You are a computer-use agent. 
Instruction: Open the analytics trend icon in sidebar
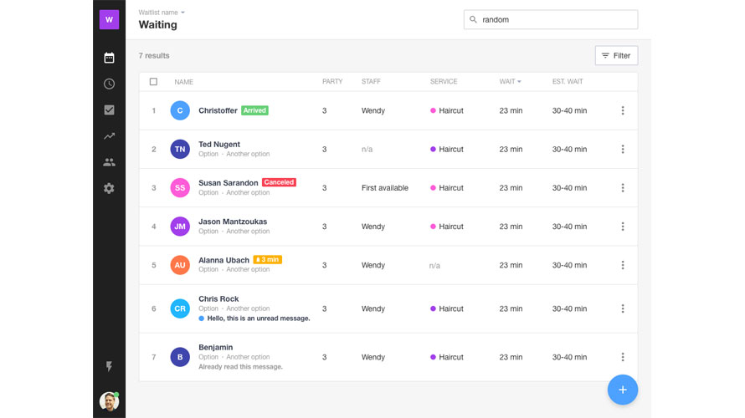pos(109,136)
